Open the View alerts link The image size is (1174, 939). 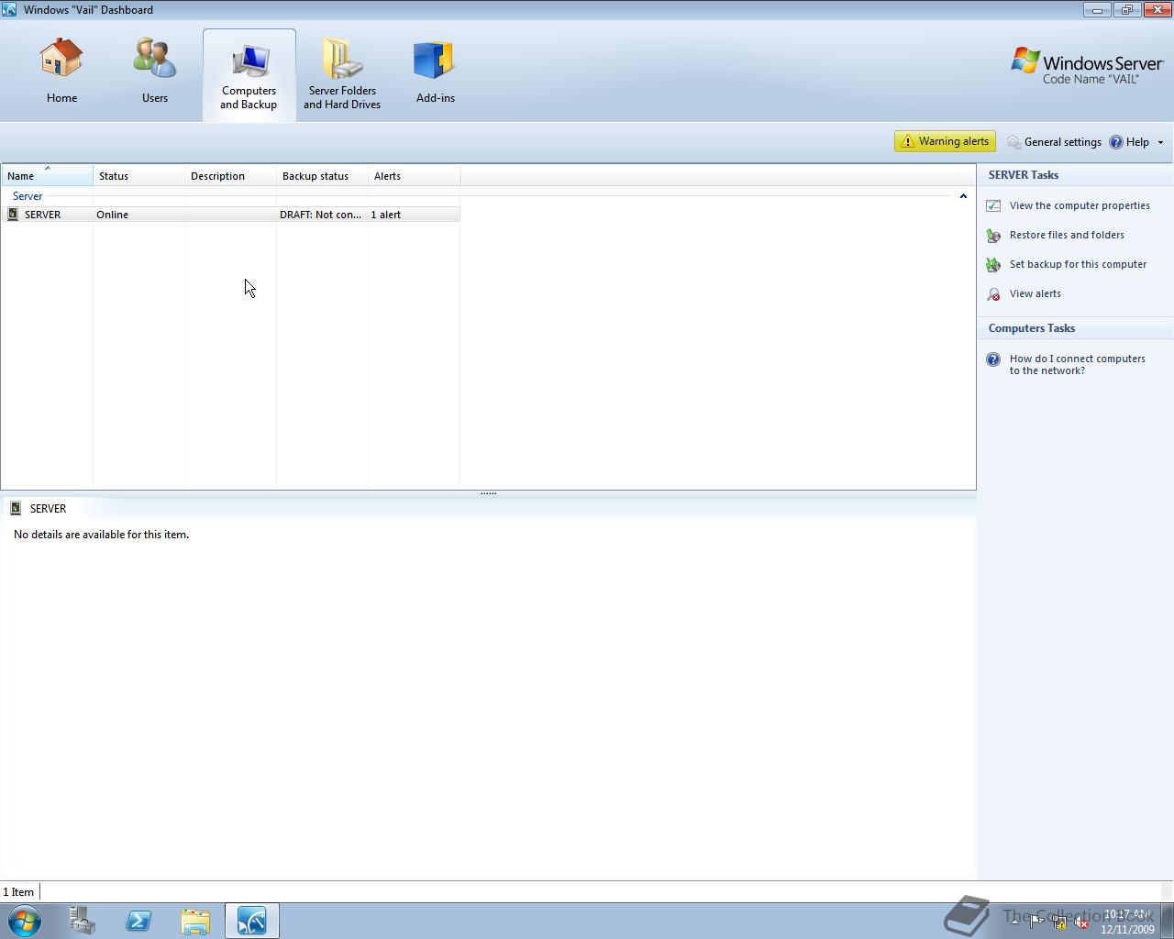coord(1035,293)
